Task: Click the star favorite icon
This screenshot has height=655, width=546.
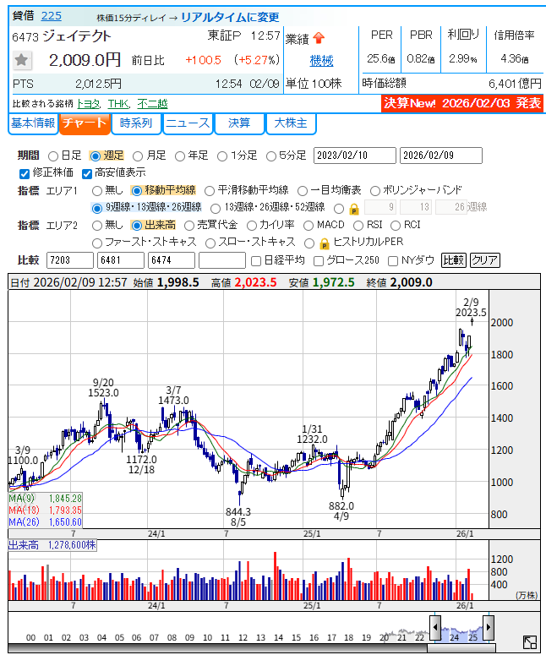Action: [x=23, y=60]
